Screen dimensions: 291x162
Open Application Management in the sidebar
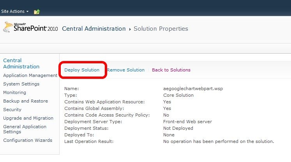tap(30, 75)
